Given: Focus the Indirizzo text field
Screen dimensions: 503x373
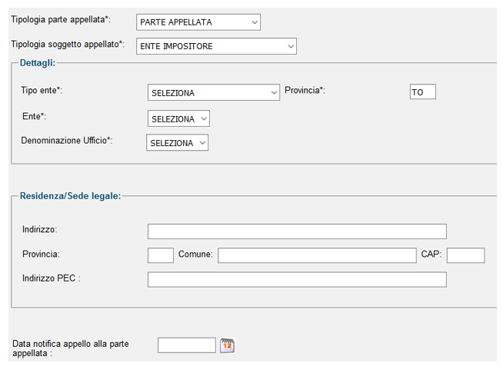Looking at the screenshot, I should click(x=297, y=231).
